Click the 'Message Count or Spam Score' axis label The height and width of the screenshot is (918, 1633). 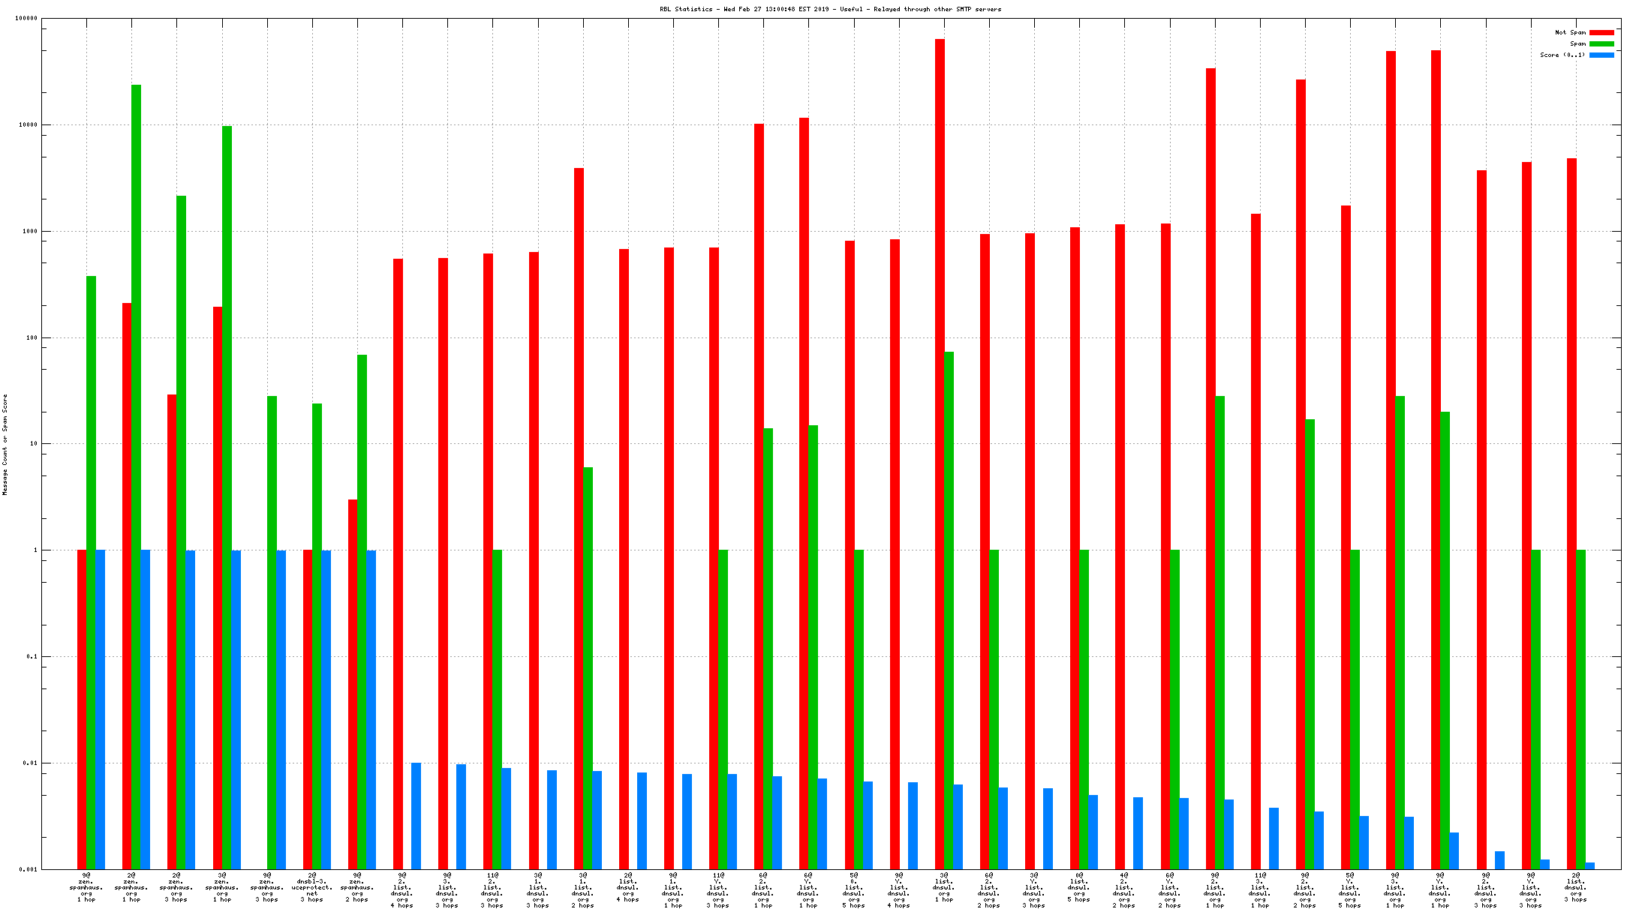tap(5, 444)
